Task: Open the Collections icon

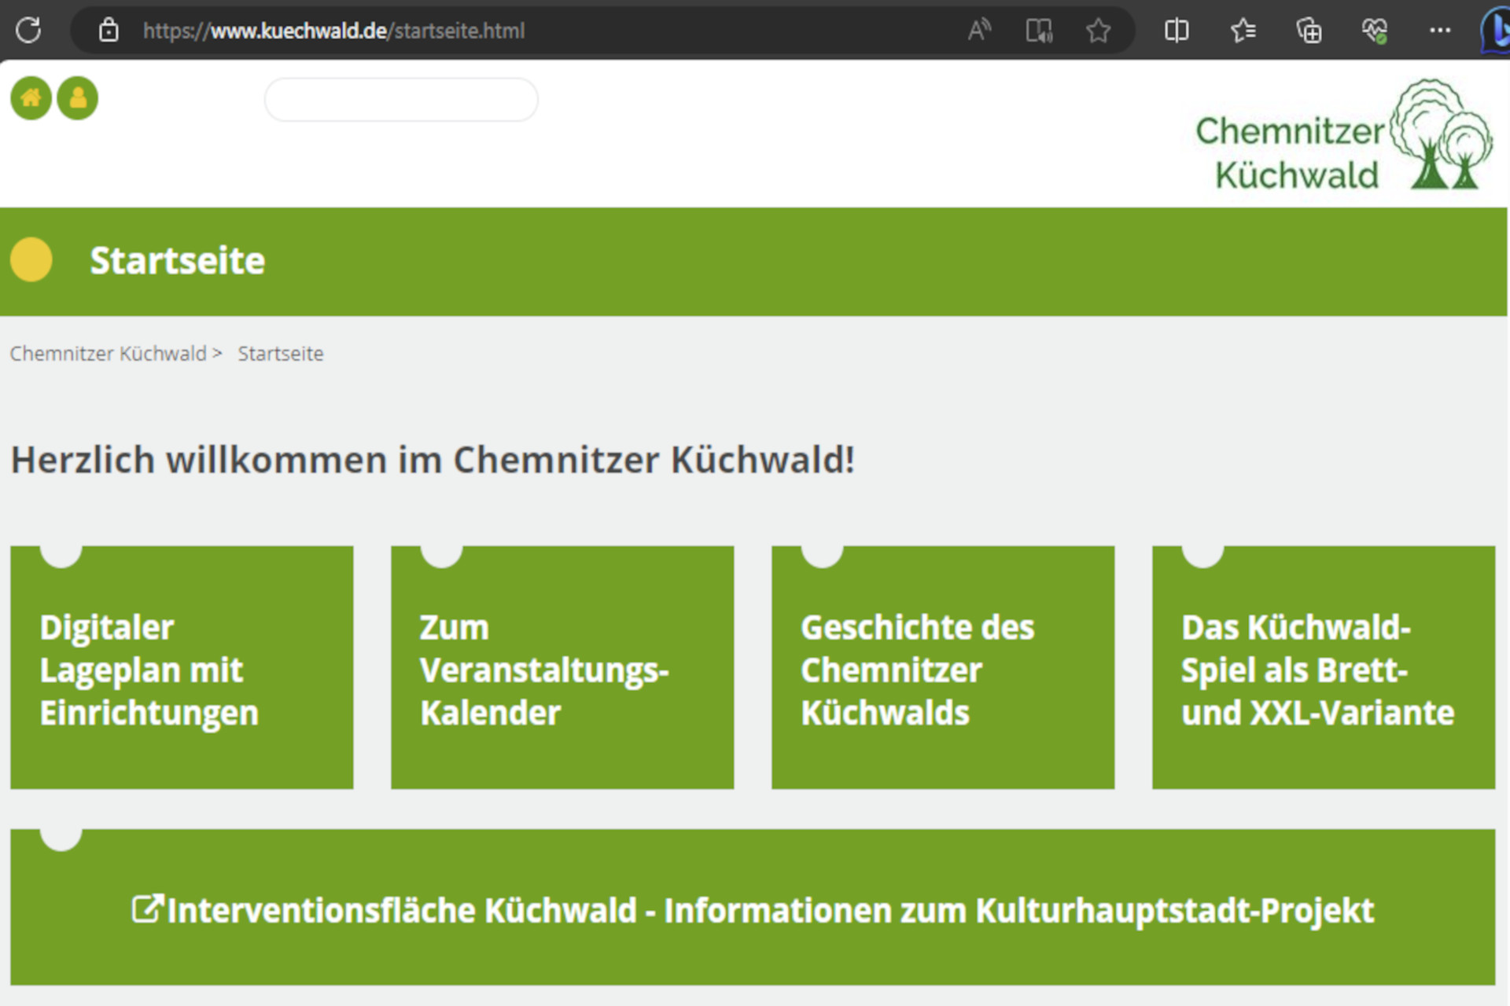Action: 1309,31
